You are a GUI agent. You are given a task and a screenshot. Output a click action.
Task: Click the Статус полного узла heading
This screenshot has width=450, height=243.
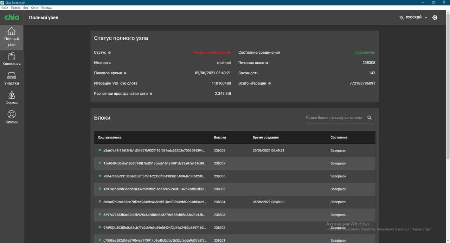tap(121, 38)
